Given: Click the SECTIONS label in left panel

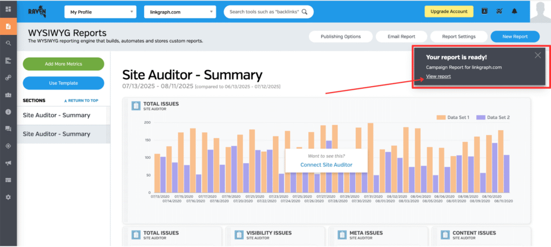Looking at the screenshot, I should click(x=34, y=101).
